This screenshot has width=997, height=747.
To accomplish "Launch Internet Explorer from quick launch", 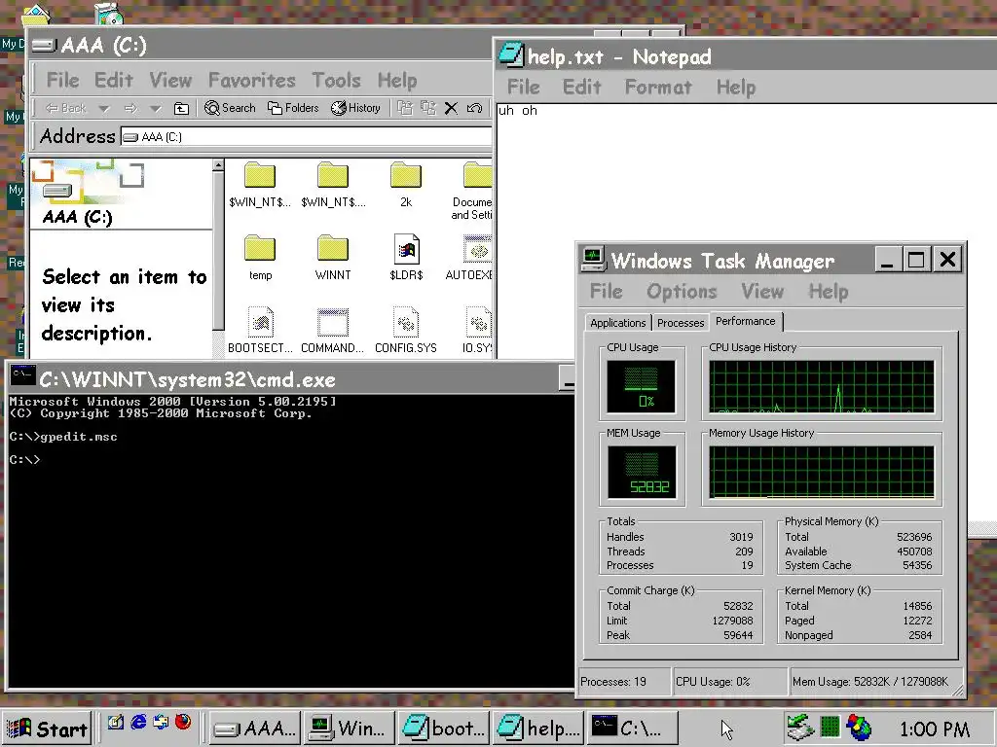I will [138, 723].
